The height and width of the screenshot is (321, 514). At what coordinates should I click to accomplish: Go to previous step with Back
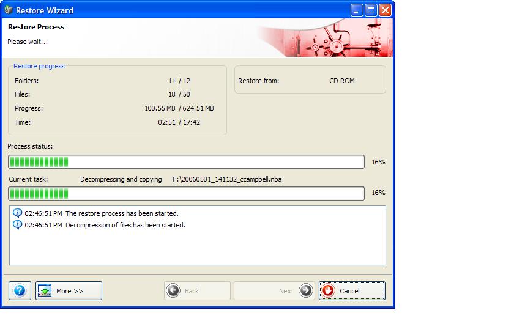tap(197, 291)
